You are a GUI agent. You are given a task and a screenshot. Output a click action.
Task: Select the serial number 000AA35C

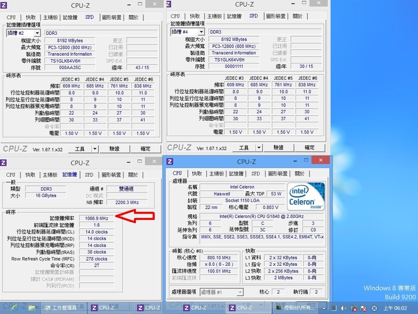pos(70,67)
